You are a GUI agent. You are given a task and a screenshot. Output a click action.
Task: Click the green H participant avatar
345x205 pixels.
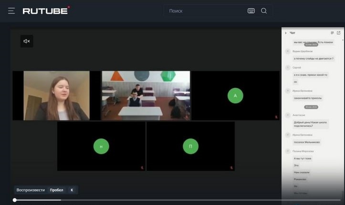[x=101, y=146]
